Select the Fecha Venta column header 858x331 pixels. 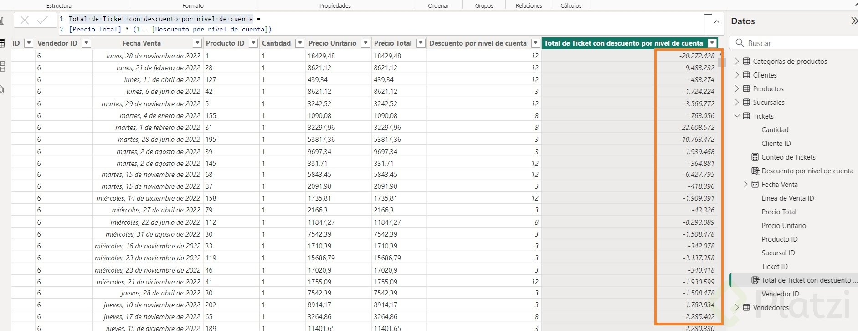[x=142, y=43]
